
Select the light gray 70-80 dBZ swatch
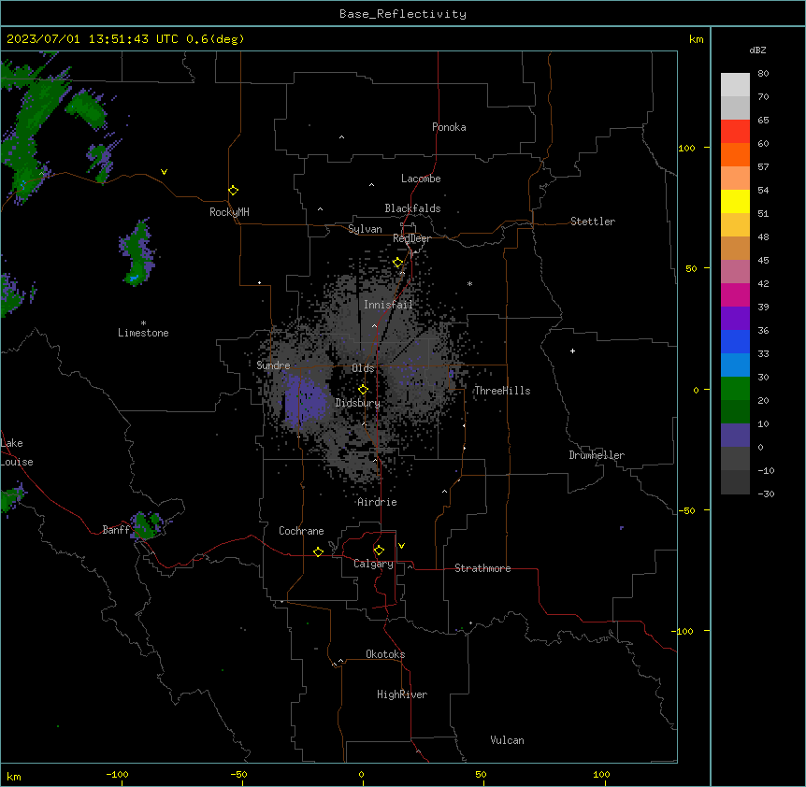[x=735, y=85]
